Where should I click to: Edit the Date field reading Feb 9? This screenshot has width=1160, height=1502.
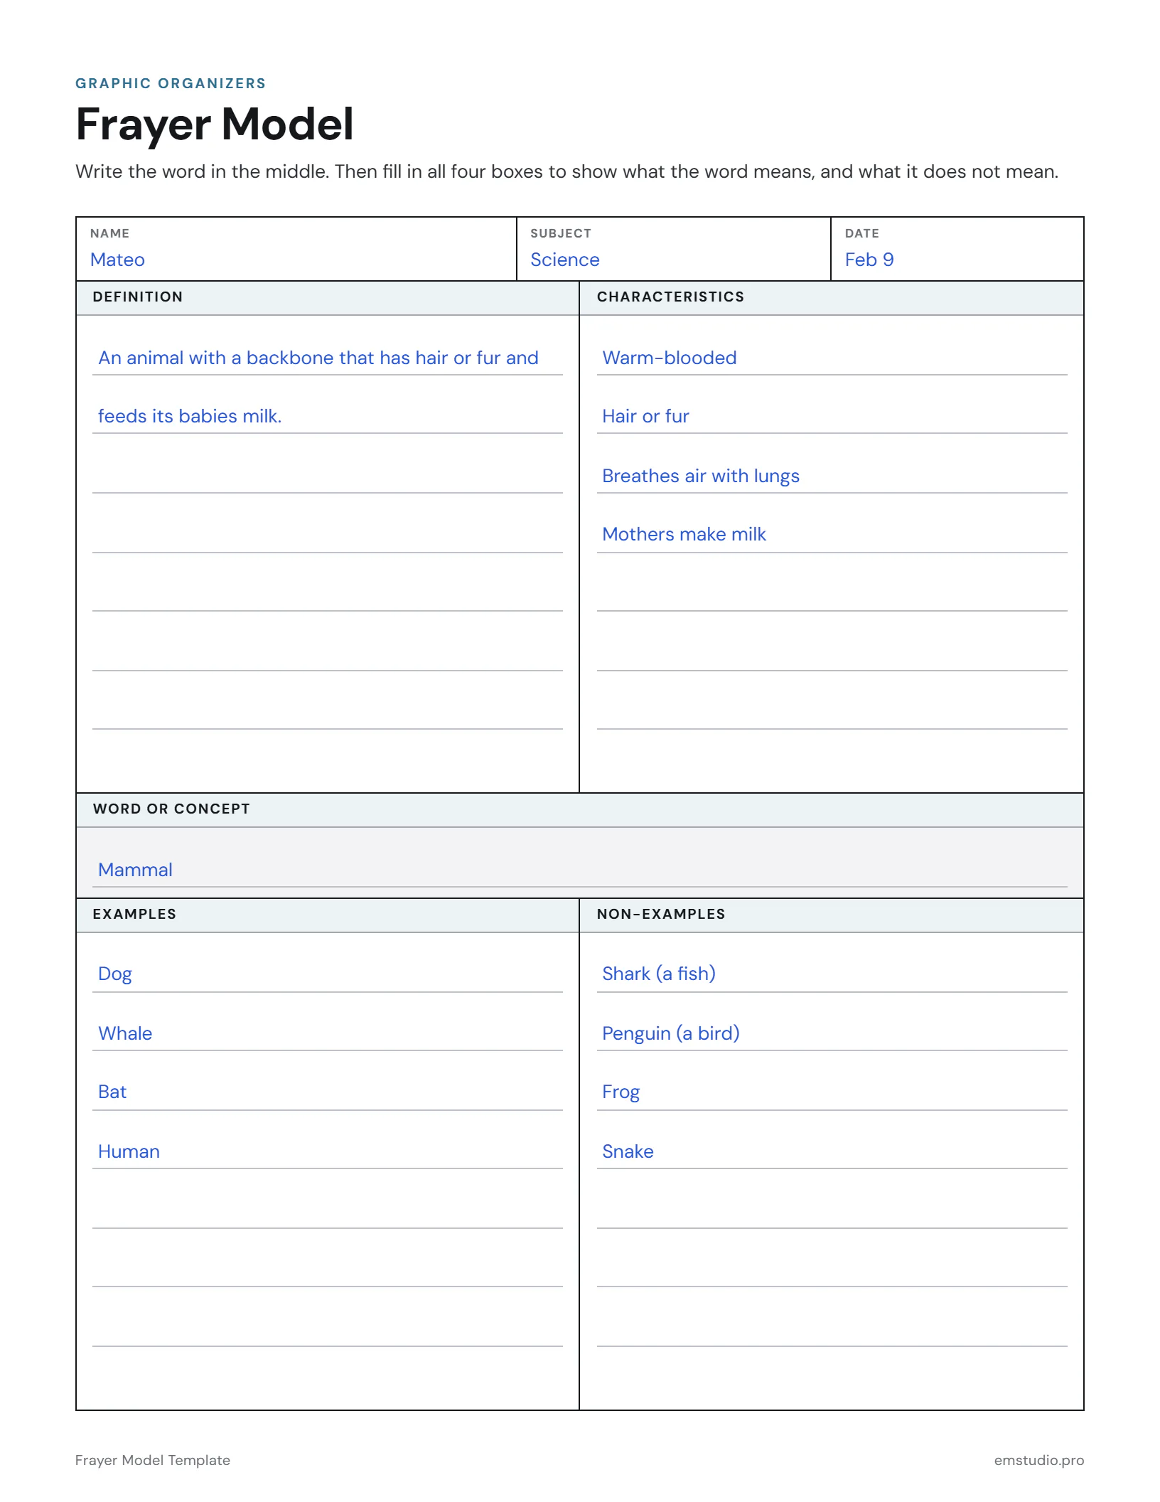957,249
